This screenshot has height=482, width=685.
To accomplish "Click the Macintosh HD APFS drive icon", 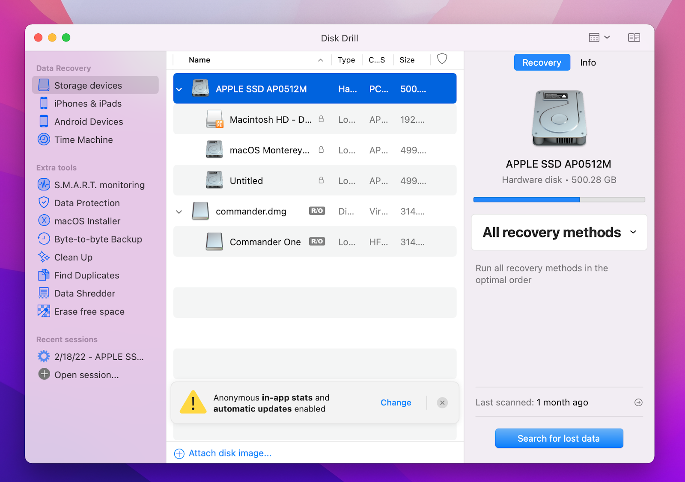I will pos(214,119).
